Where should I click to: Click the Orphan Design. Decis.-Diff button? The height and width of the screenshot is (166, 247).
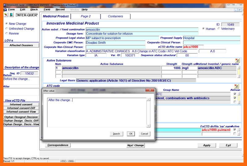click(21, 120)
